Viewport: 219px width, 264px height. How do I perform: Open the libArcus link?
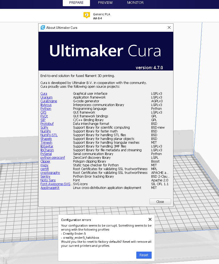click(x=46, y=105)
